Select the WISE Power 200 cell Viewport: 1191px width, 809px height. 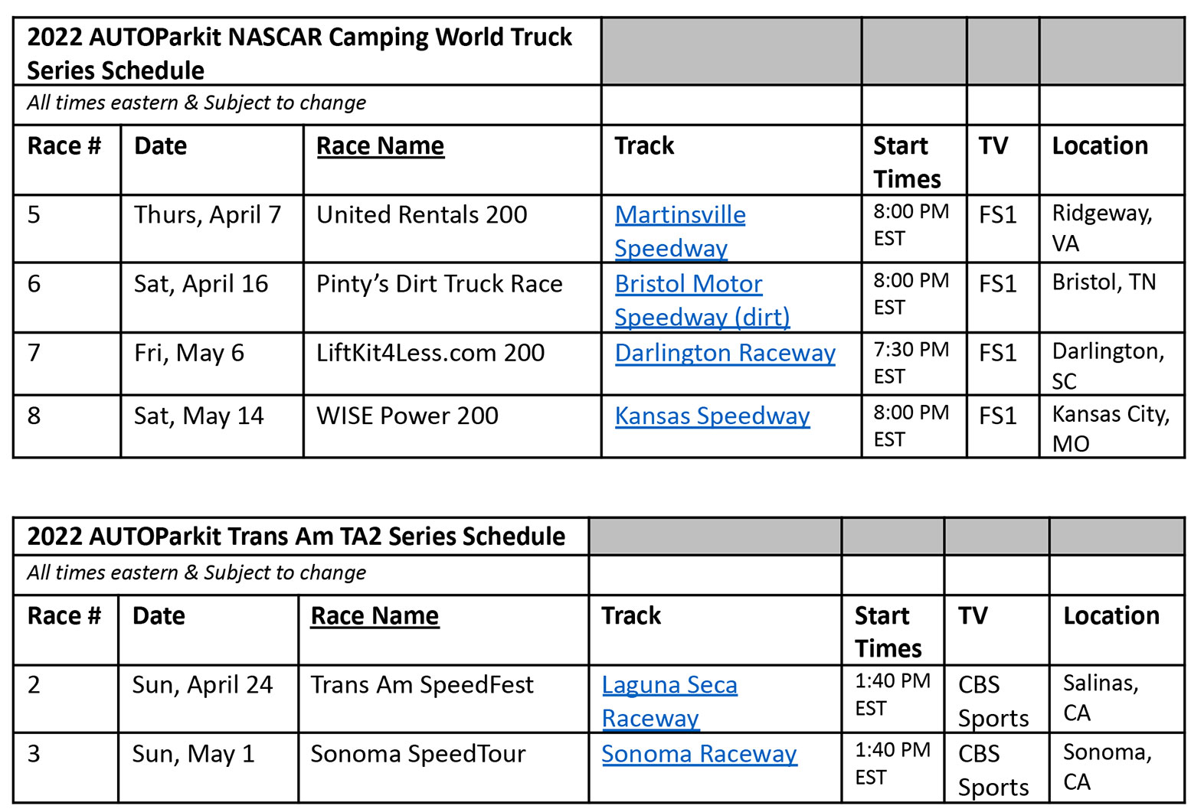[x=407, y=416]
